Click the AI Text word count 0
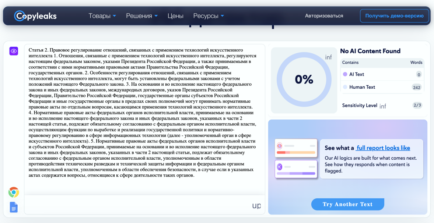The width and height of the screenshot is (434, 223). (419, 75)
